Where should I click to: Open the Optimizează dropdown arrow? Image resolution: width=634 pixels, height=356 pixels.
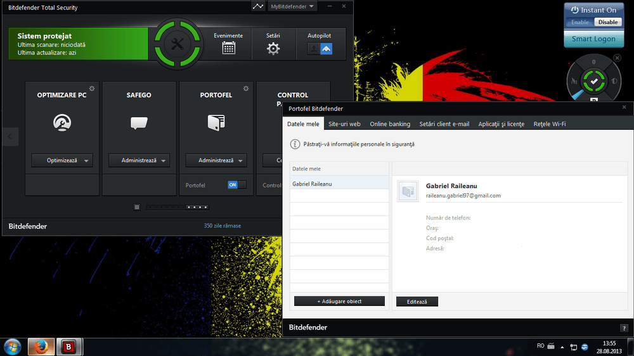(x=87, y=161)
